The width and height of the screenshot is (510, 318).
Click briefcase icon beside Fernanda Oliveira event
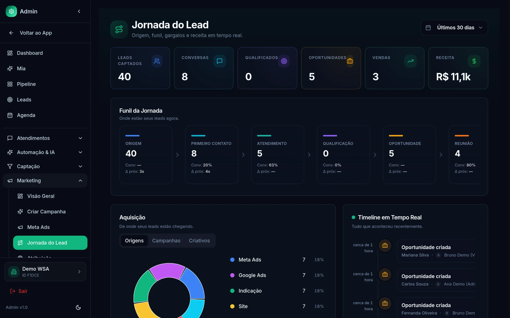point(385,303)
